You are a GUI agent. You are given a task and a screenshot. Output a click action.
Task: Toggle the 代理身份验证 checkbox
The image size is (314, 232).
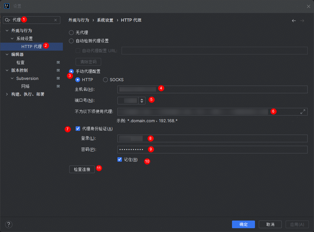78,129
